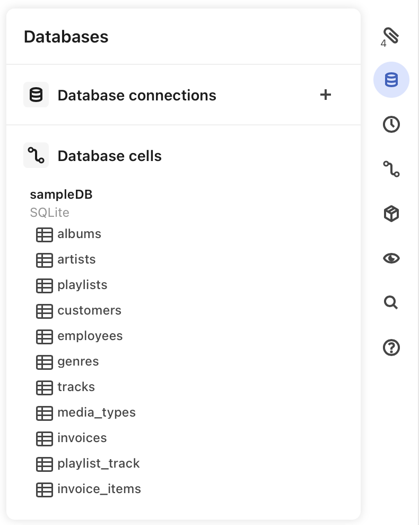Click the database cells connector icon in sidebar
419x525 pixels.
click(391, 169)
